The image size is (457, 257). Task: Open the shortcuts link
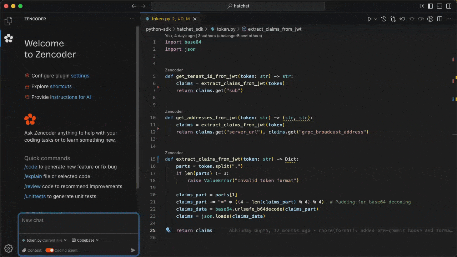tap(61, 86)
